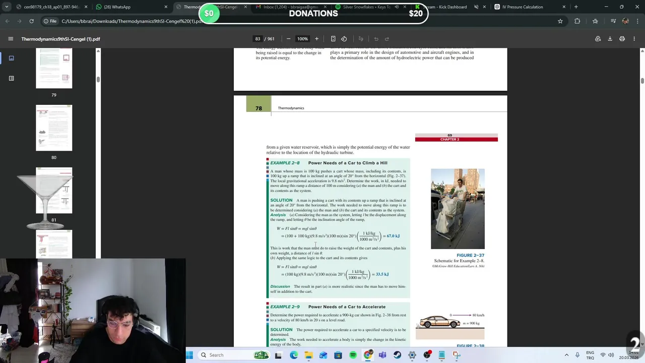Select page 79 thumbnail

click(54, 68)
